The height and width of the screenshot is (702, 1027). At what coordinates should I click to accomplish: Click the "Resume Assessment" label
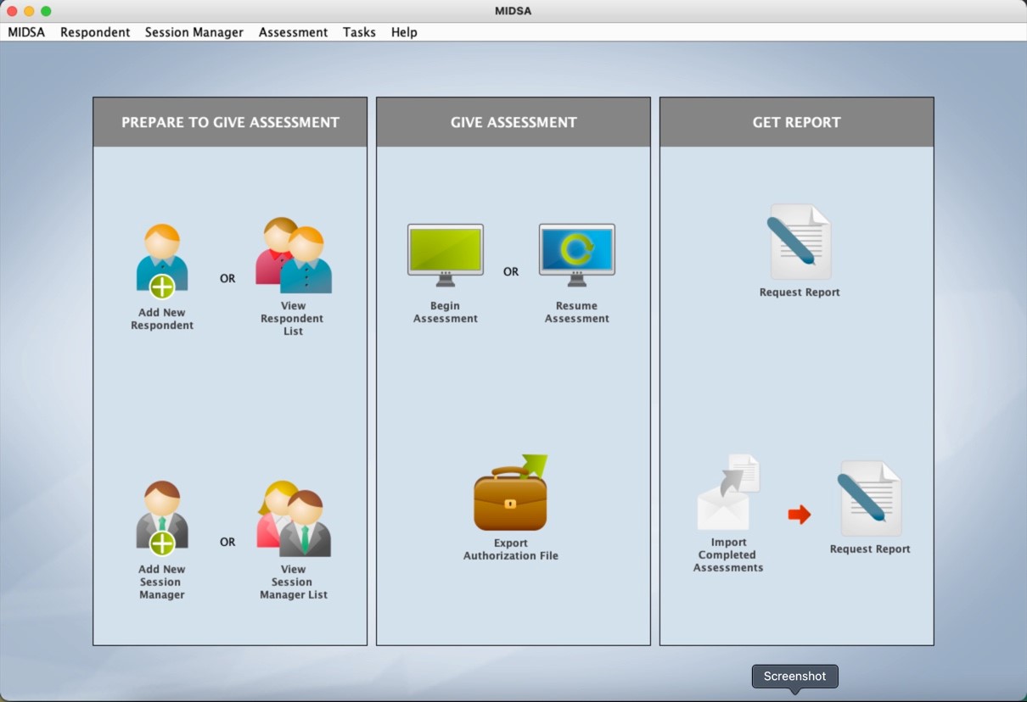coord(577,312)
